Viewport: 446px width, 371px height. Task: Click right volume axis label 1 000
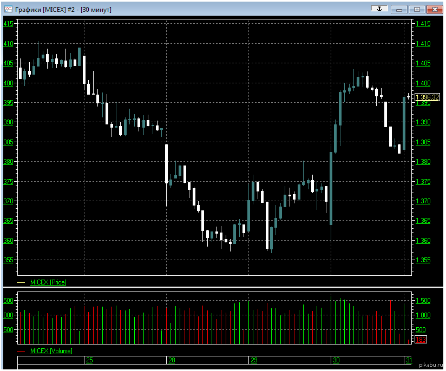[423, 315]
